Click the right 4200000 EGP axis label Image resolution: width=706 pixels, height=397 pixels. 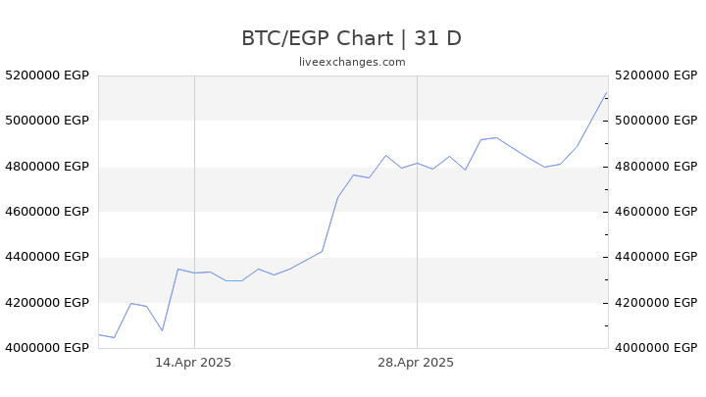(x=656, y=303)
